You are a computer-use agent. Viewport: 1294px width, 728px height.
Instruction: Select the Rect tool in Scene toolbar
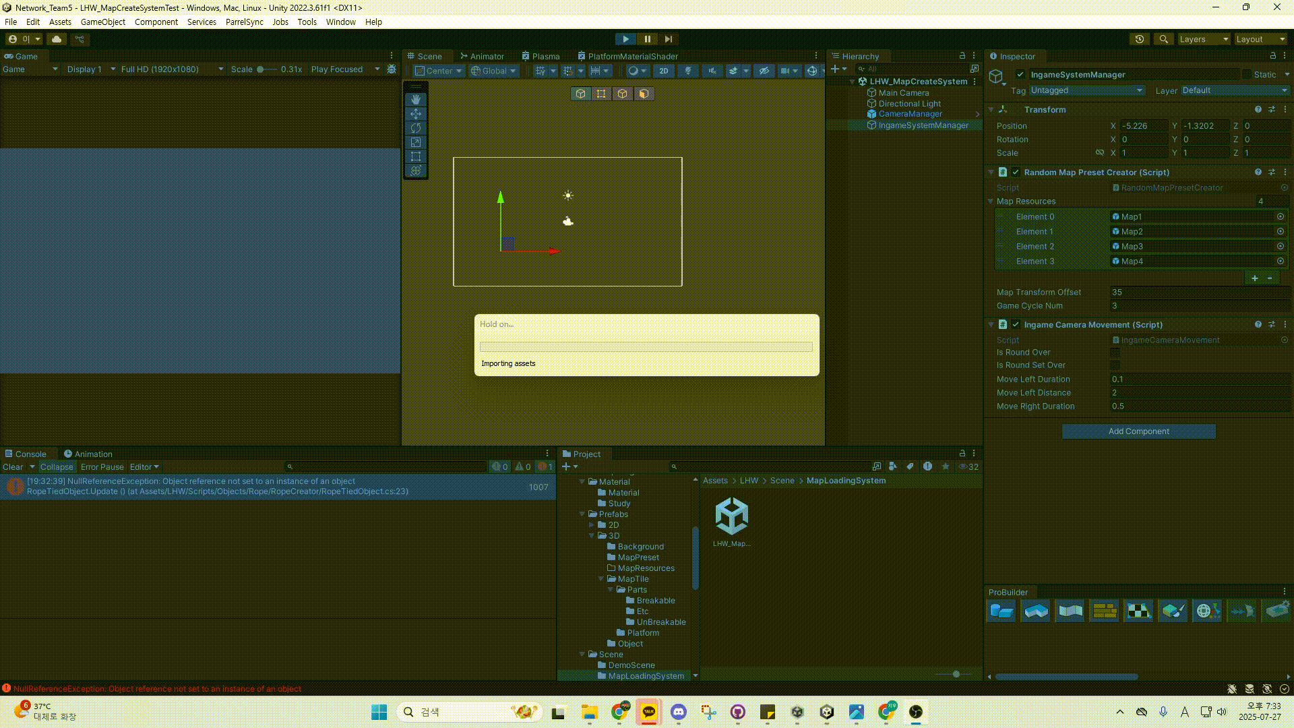416,156
